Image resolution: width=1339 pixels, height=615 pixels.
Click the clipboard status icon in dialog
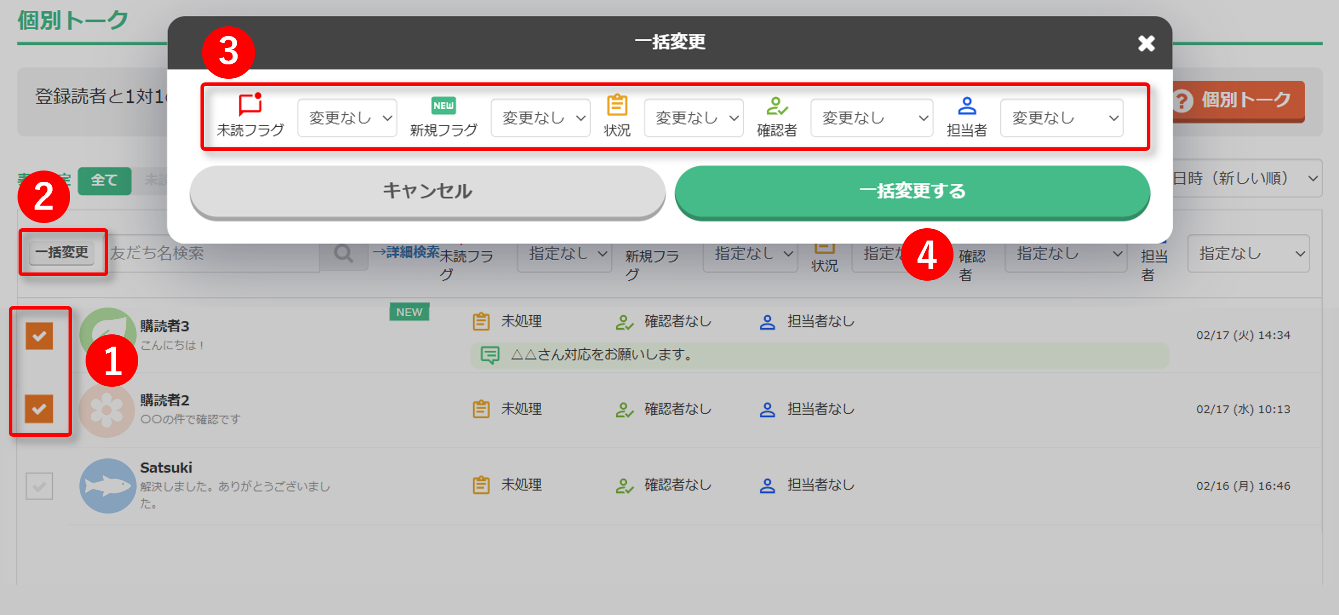click(617, 106)
